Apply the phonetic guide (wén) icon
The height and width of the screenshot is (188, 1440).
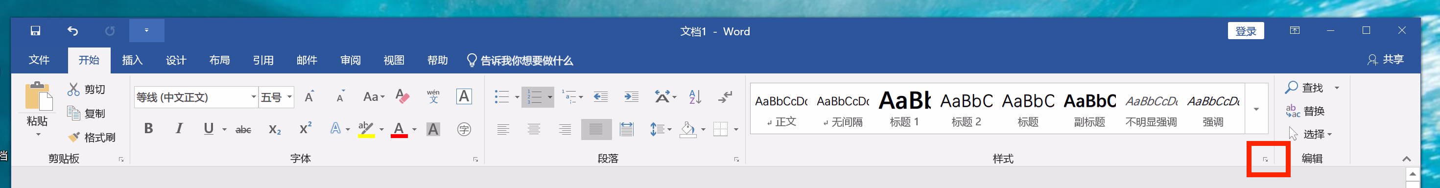(433, 97)
